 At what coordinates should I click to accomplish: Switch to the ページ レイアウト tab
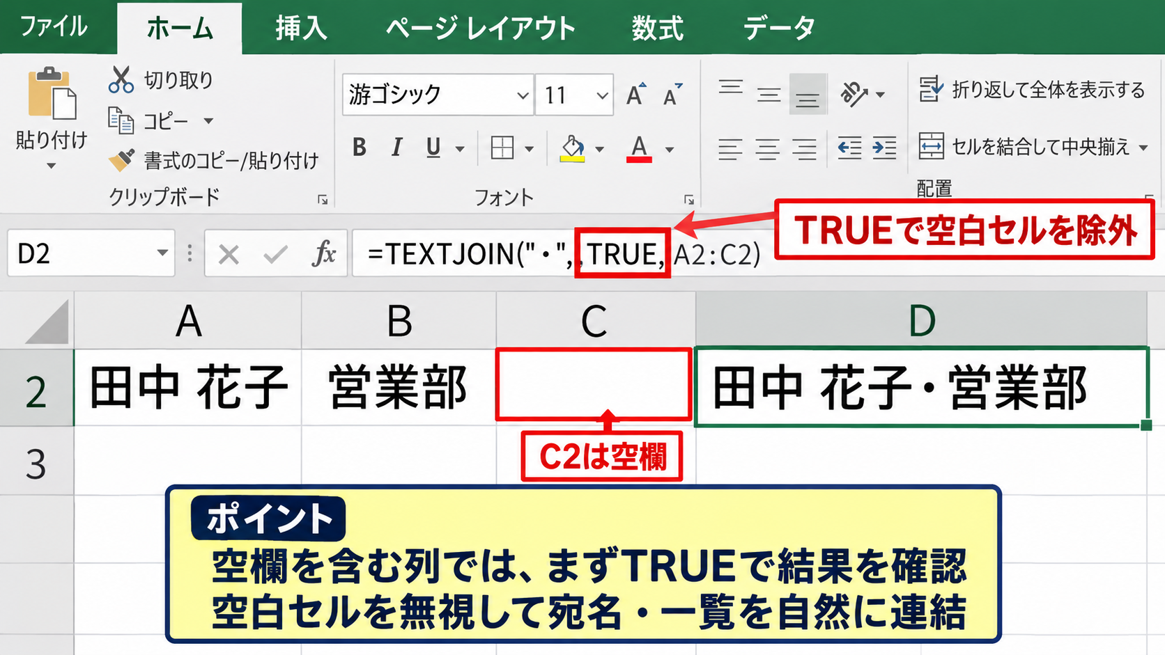(481, 29)
